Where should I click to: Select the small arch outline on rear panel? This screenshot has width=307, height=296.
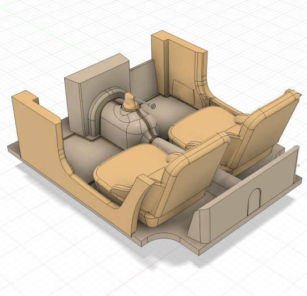coord(254,202)
